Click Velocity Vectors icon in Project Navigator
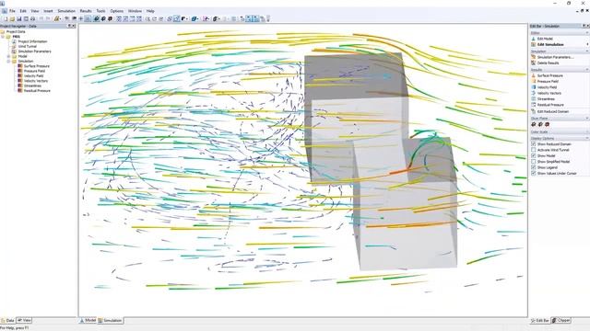 click(20, 81)
